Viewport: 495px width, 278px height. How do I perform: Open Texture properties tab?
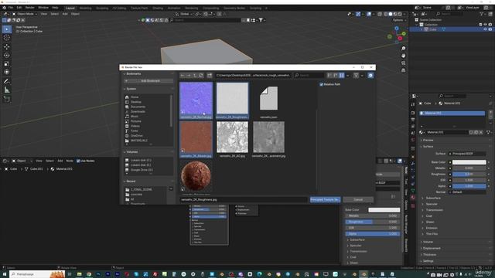(412, 205)
